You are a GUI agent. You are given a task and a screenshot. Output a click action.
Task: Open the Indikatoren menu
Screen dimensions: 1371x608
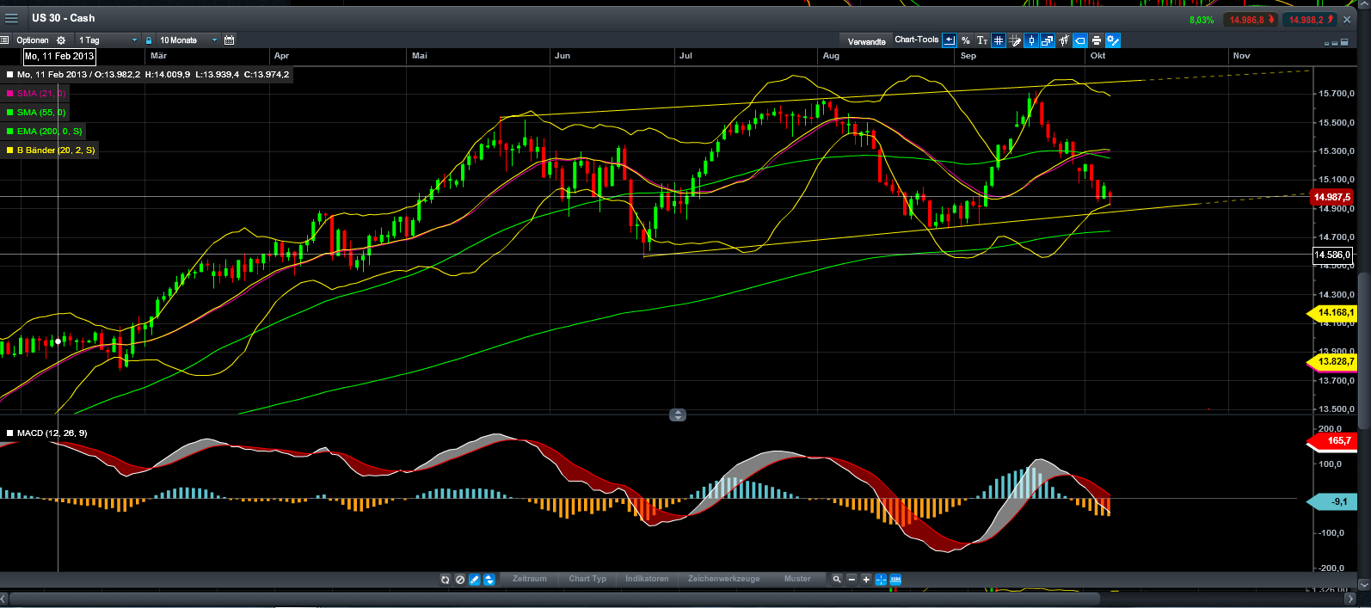(647, 579)
